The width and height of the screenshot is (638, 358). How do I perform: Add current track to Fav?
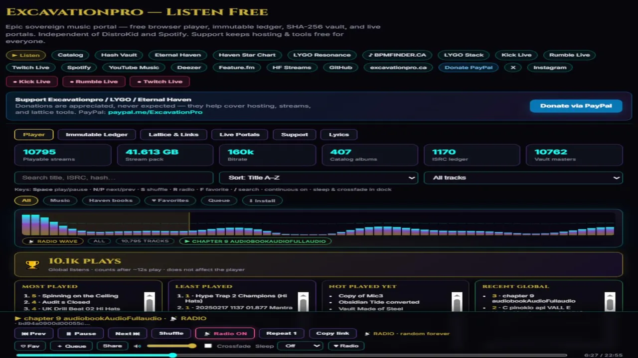30,346
